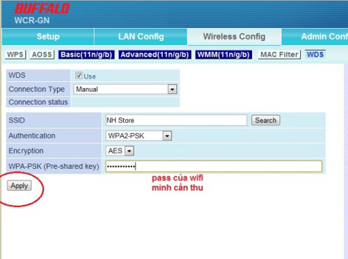
Task: Click the WCR-GN model name
Action: [x=32, y=20]
